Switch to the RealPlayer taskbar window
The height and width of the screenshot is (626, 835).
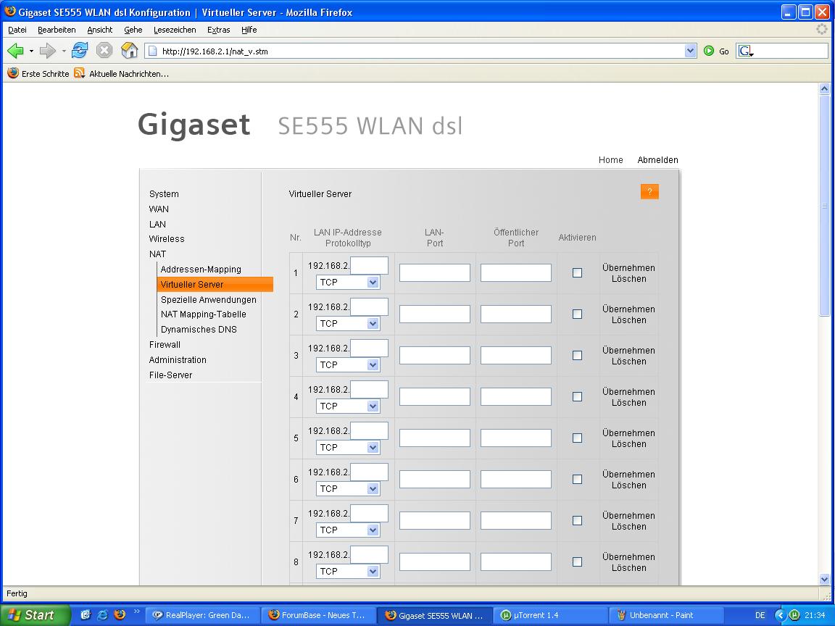point(202,615)
